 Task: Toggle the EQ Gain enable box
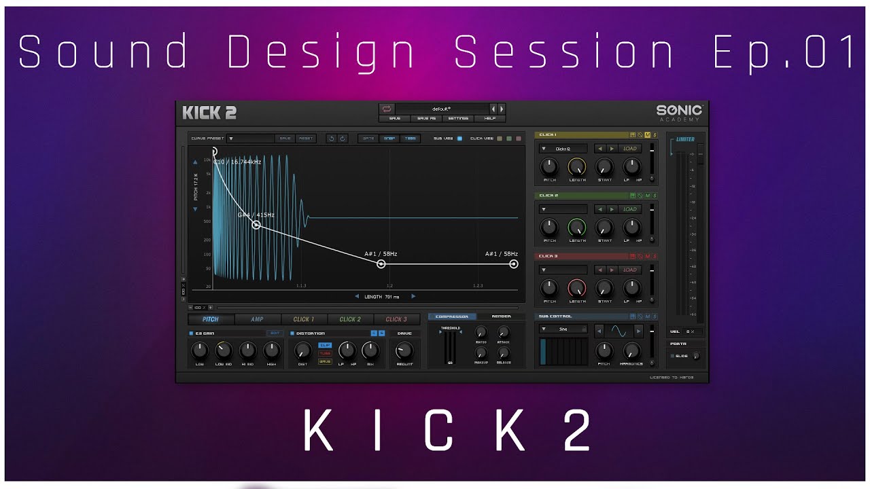pos(191,333)
